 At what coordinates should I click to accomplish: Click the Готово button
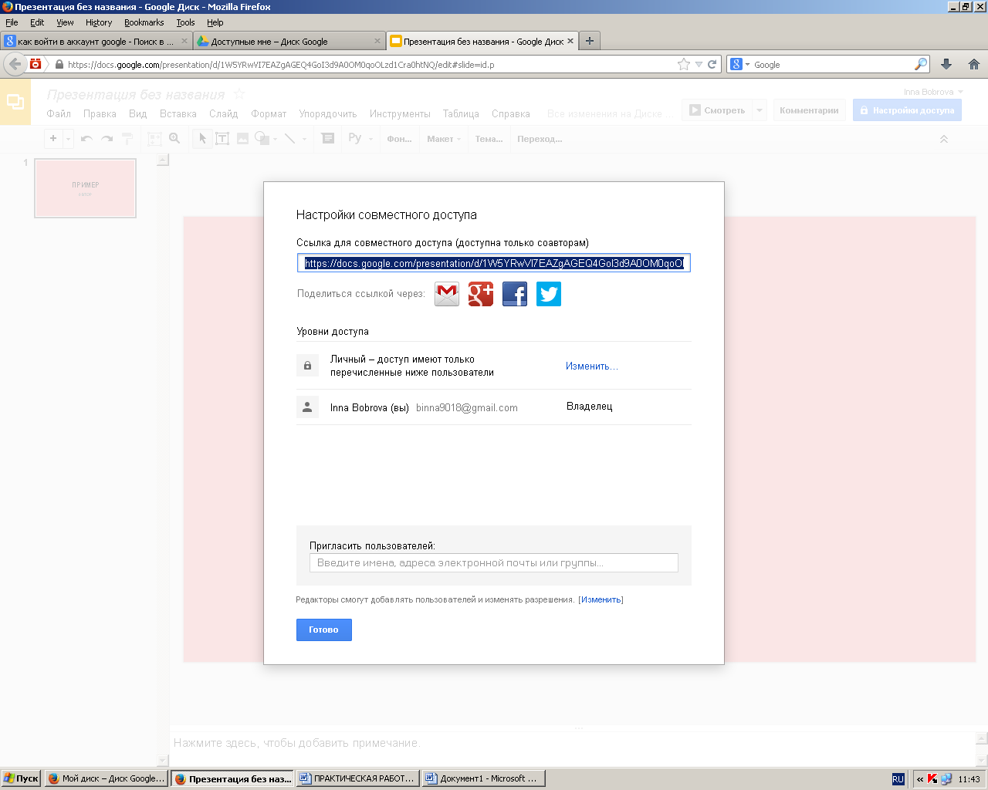pos(324,630)
